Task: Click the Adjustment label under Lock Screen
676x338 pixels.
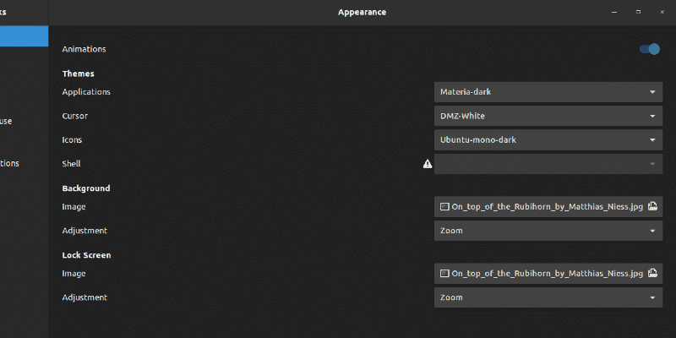Action: (84, 297)
